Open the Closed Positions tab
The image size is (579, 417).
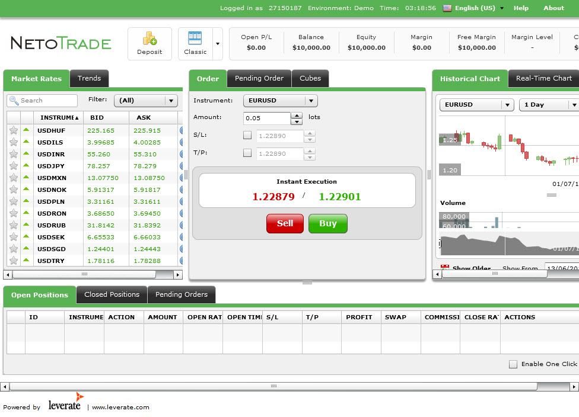click(x=112, y=294)
